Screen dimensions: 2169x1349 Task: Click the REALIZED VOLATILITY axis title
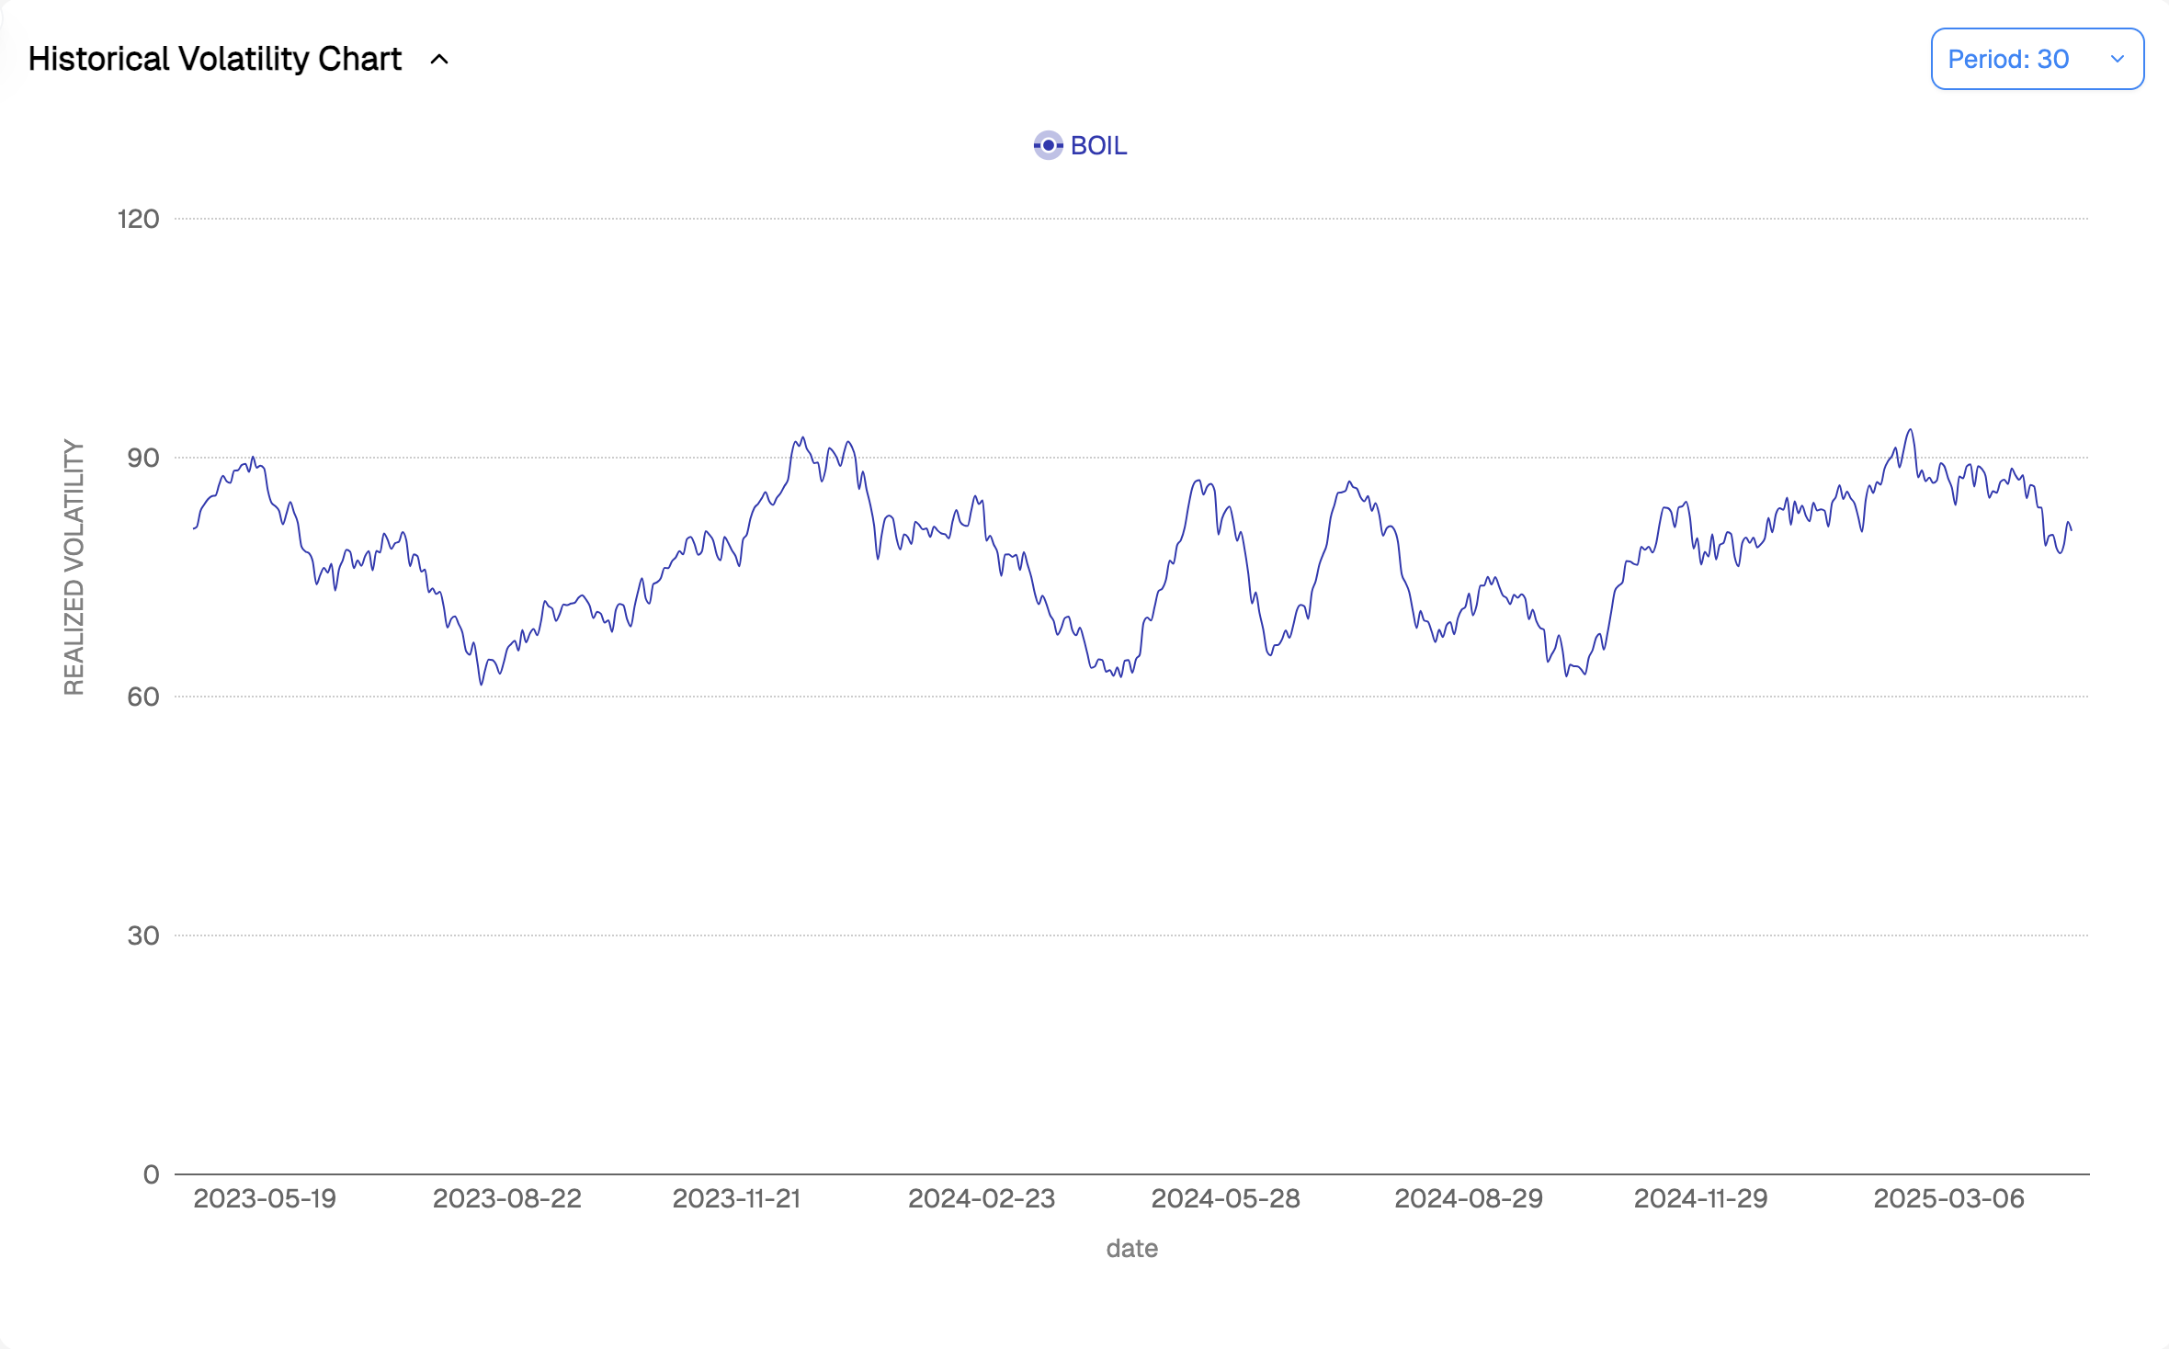[74, 567]
